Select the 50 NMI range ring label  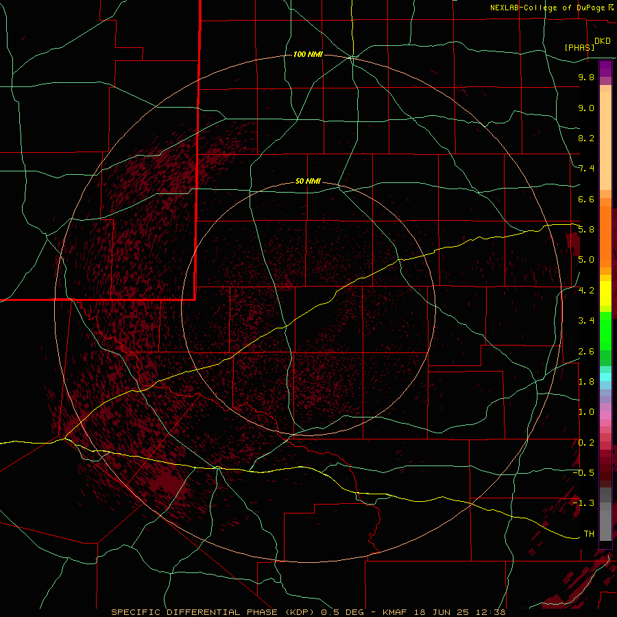tap(308, 181)
